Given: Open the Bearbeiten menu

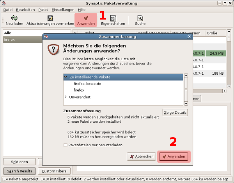Looking at the screenshot, I should pos(25,10).
